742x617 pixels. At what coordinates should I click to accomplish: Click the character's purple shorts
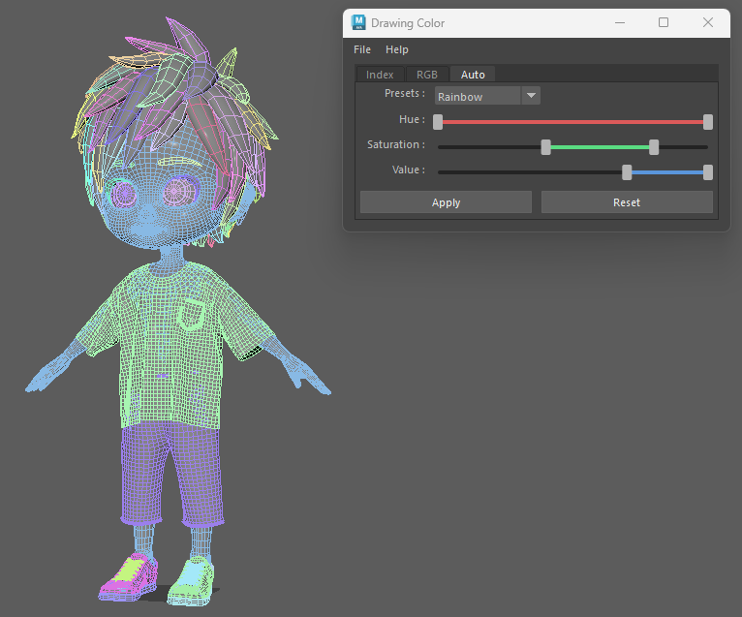click(x=171, y=474)
